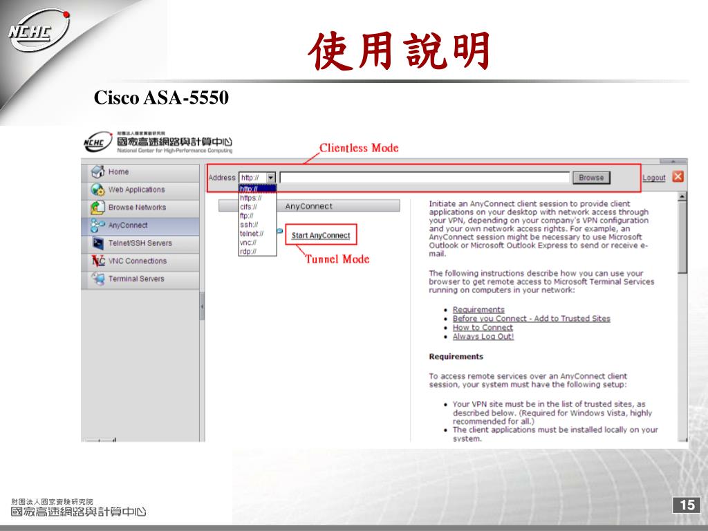
Task: Click the Browse button
Action: (591, 178)
